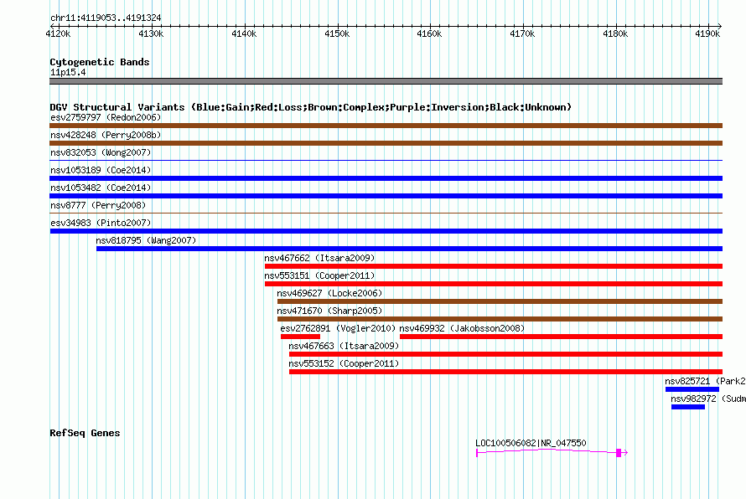Open nsv471670 (Sharp2005) variant

pyautogui.click(x=329, y=311)
